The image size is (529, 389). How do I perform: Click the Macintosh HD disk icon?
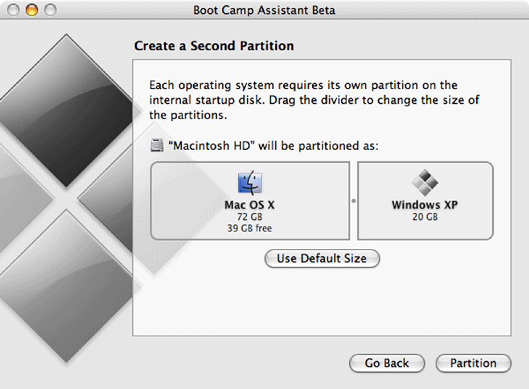[x=156, y=145]
